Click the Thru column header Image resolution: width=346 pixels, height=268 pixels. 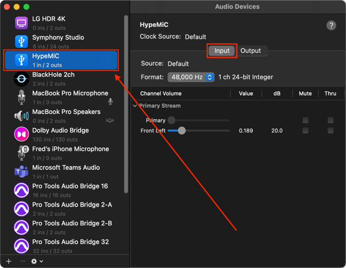pos(331,93)
